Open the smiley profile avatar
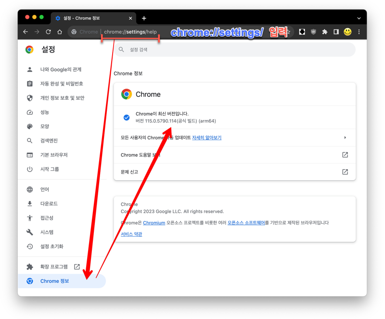The image size is (385, 319). (x=347, y=32)
